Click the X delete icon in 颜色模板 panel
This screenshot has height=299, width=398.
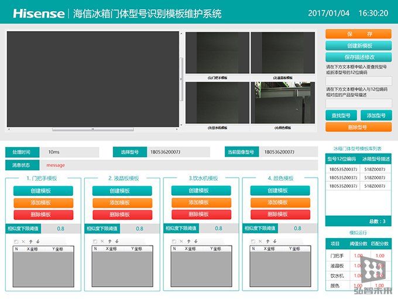pos(260,242)
